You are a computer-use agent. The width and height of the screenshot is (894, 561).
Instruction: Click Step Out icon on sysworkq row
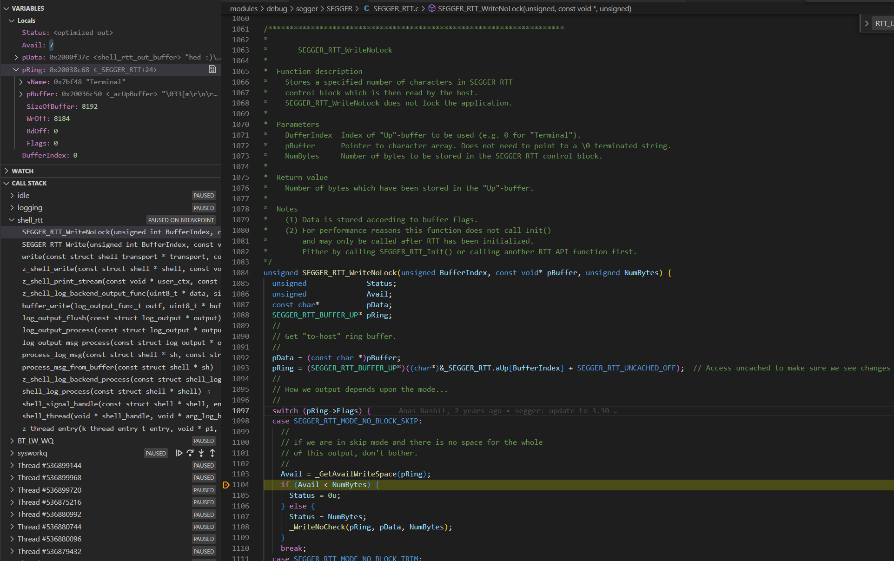[212, 453]
